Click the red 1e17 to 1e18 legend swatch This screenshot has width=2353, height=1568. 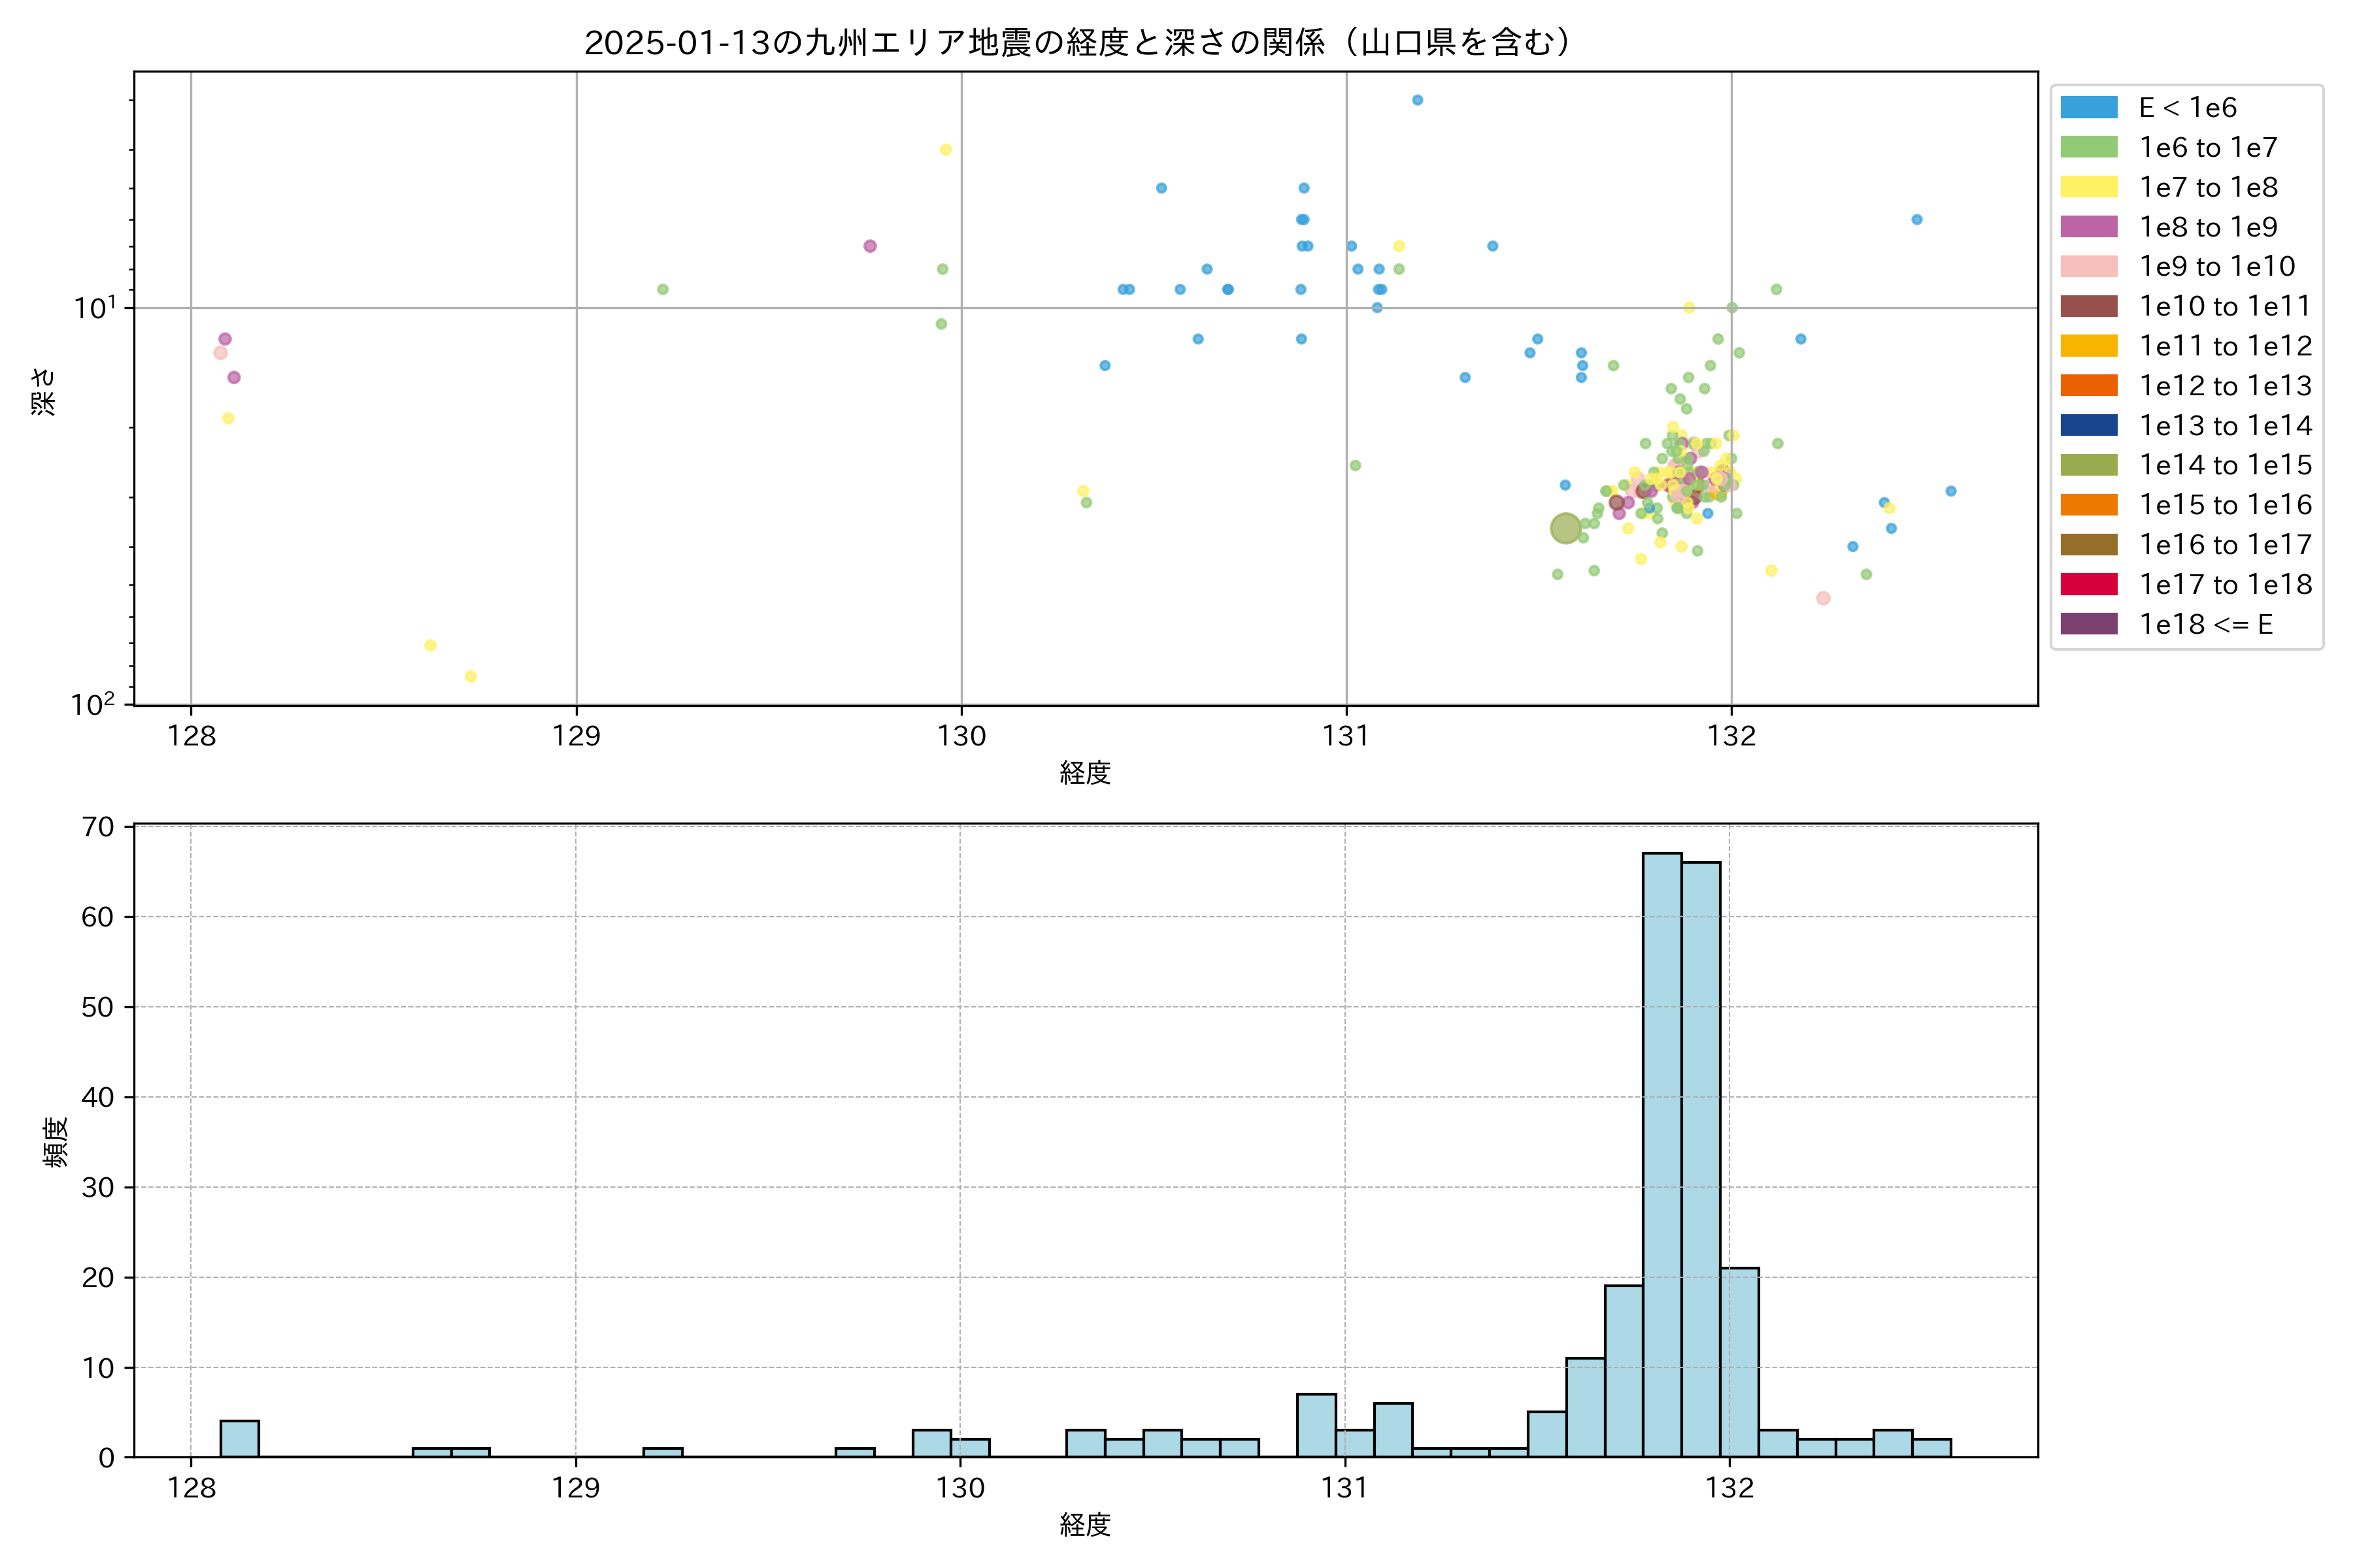[x=2088, y=584]
